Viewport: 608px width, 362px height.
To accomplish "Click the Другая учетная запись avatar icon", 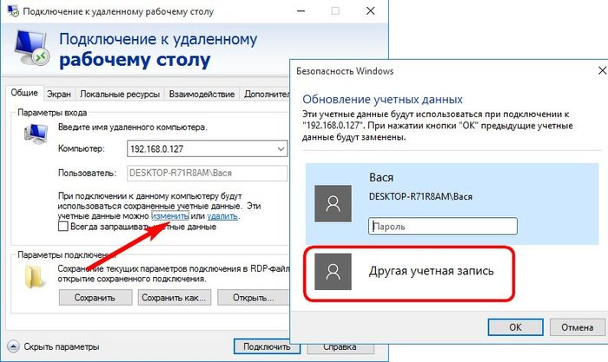I will tap(330, 272).
